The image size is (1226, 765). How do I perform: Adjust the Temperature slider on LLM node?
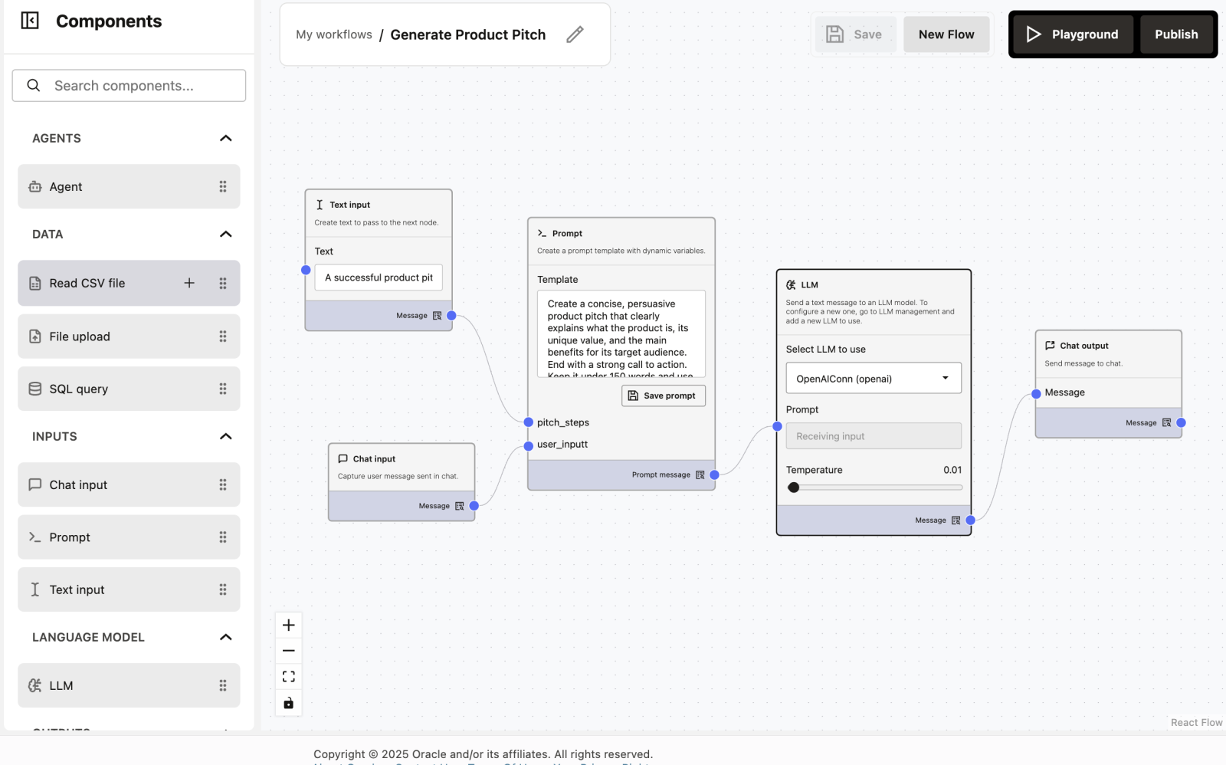pyautogui.click(x=794, y=487)
